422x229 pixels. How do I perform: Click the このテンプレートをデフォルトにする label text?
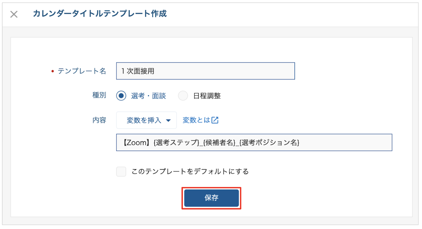pyautogui.click(x=190, y=172)
